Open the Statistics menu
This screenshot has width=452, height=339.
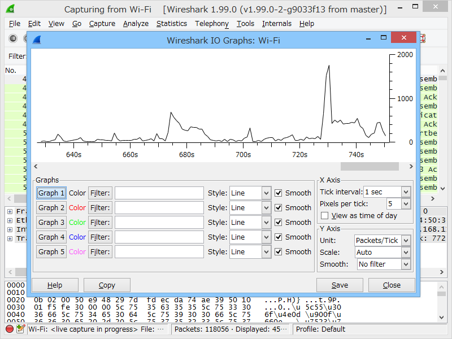click(x=172, y=23)
